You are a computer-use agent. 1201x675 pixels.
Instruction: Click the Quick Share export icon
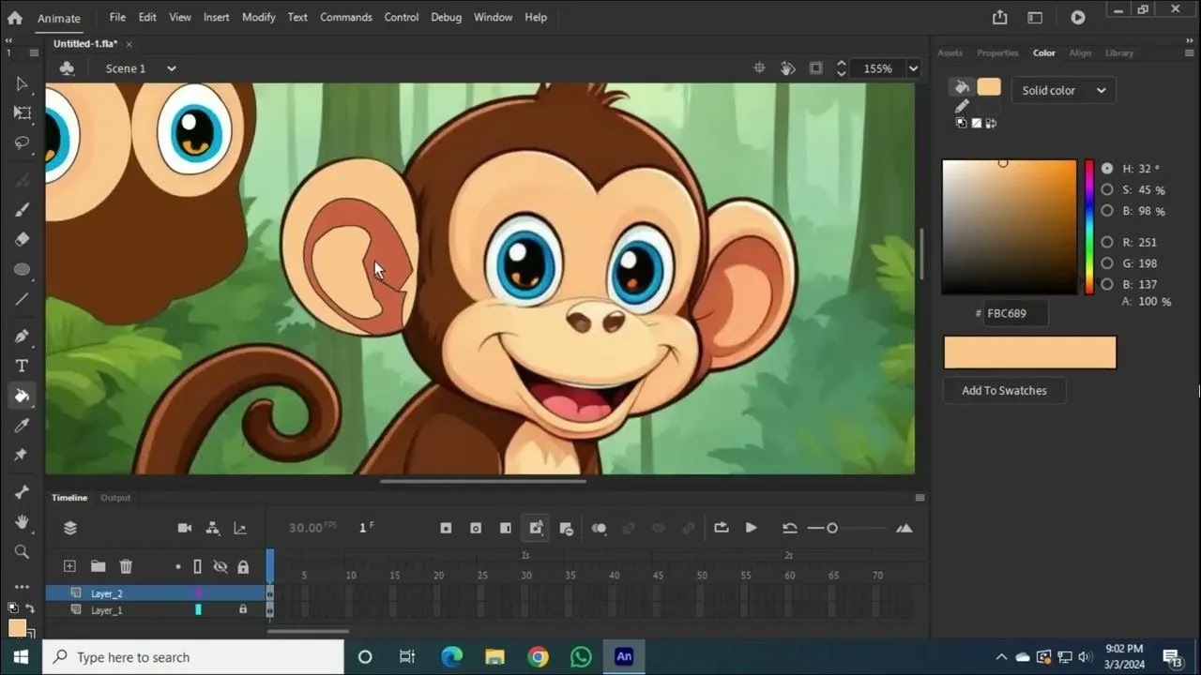pos(999,17)
